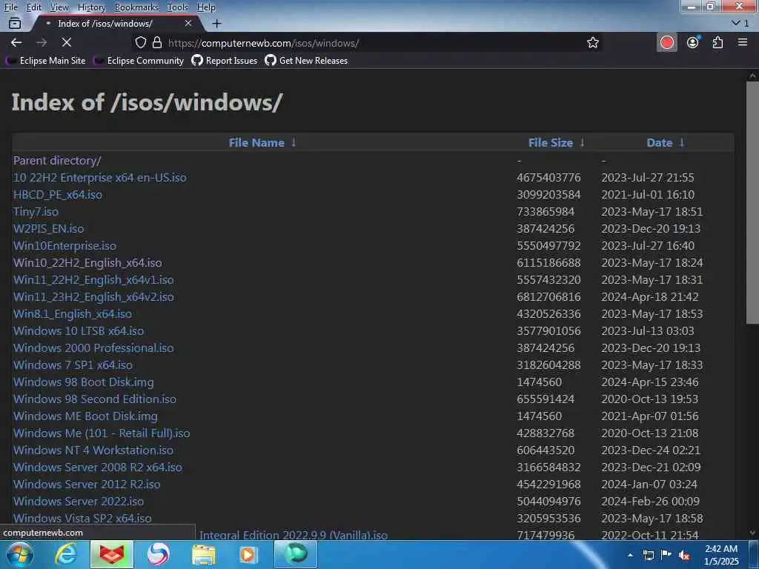The image size is (759, 569).
Task: Click the padlock site security icon
Action: (157, 42)
